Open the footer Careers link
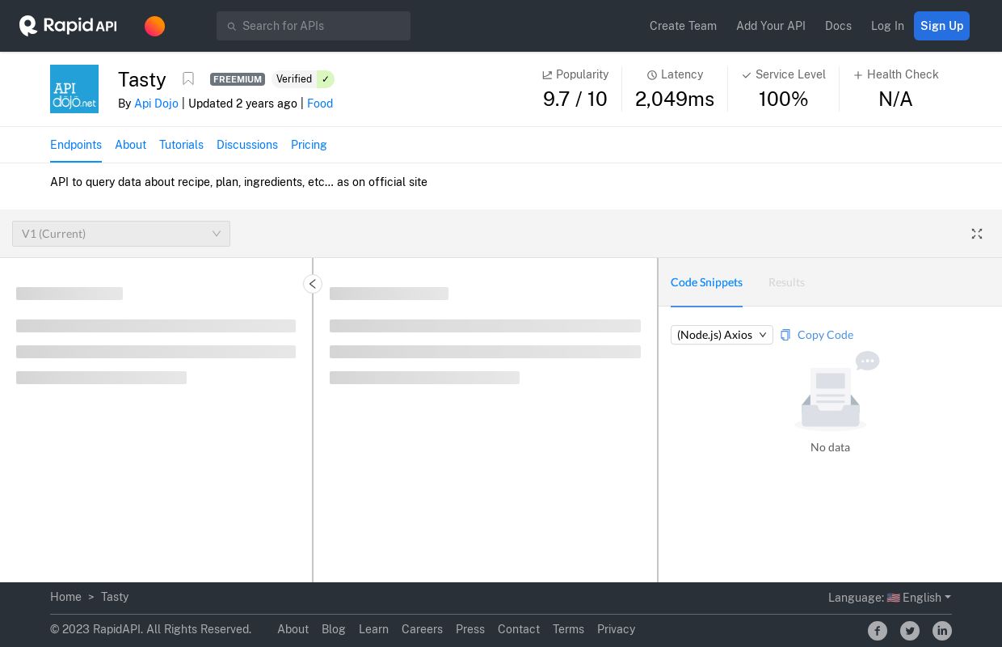1002x647 pixels. tap(422, 629)
